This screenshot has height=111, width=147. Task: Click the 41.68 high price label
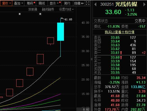[x=68, y=19]
